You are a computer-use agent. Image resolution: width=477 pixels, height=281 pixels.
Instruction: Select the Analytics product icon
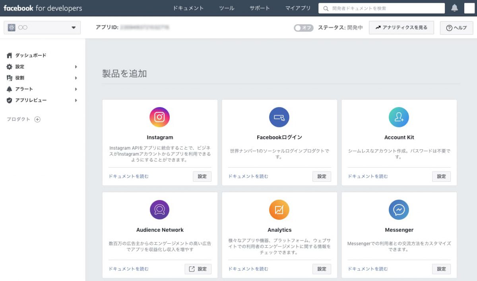tap(279, 210)
